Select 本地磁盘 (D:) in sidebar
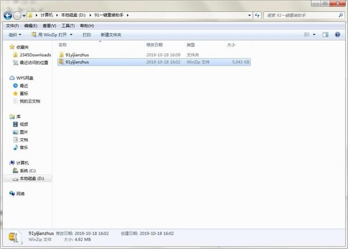This screenshot has height=249, width=348. click(x=32, y=178)
